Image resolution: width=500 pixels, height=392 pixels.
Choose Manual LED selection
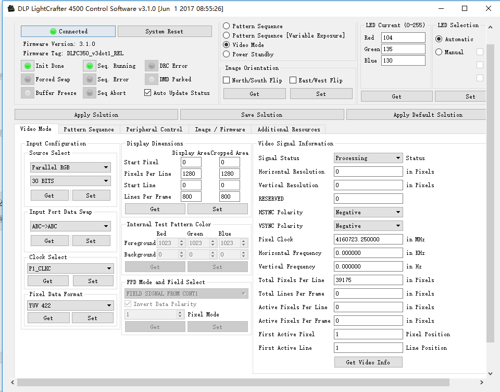(439, 52)
